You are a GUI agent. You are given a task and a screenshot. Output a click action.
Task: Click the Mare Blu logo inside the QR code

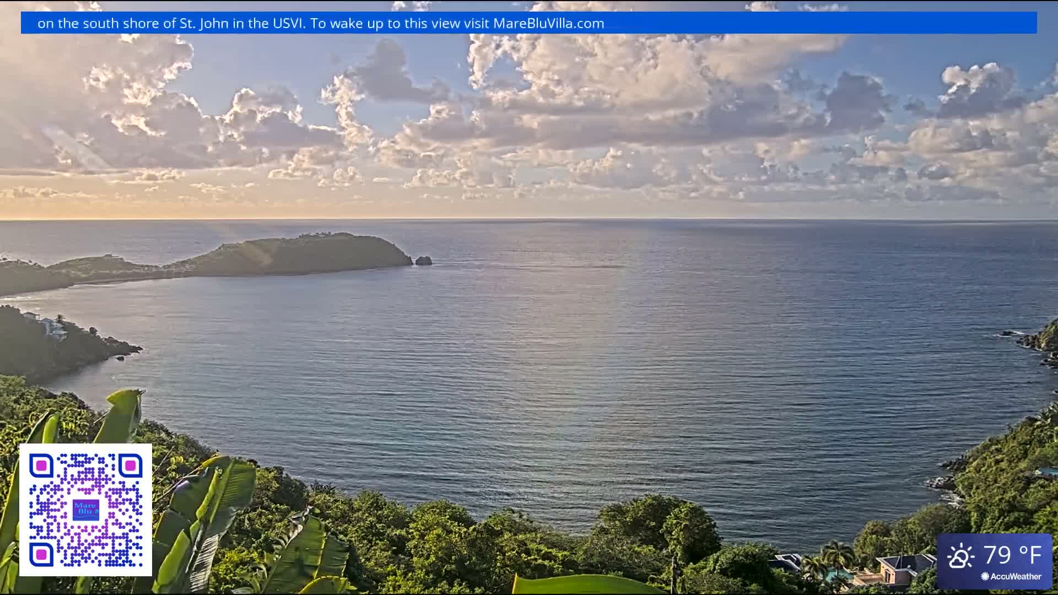pos(86,510)
